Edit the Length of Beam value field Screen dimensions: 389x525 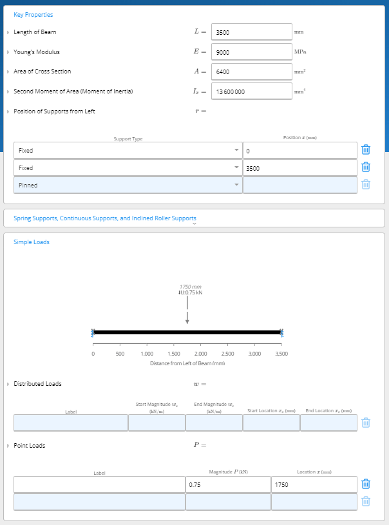click(252, 32)
